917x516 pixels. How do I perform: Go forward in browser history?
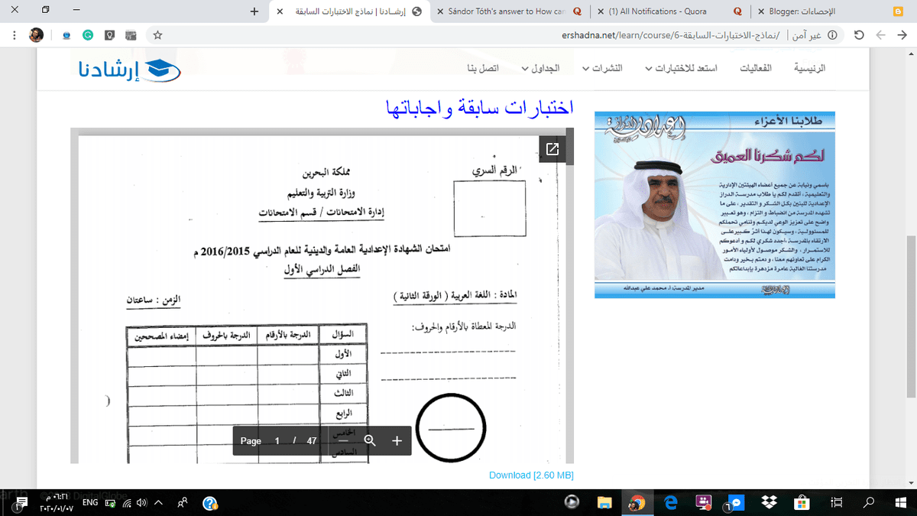[881, 35]
